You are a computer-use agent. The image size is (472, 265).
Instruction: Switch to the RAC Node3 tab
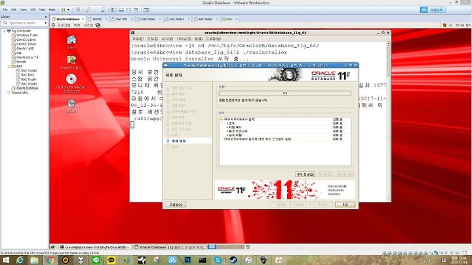click(x=205, y=19)
